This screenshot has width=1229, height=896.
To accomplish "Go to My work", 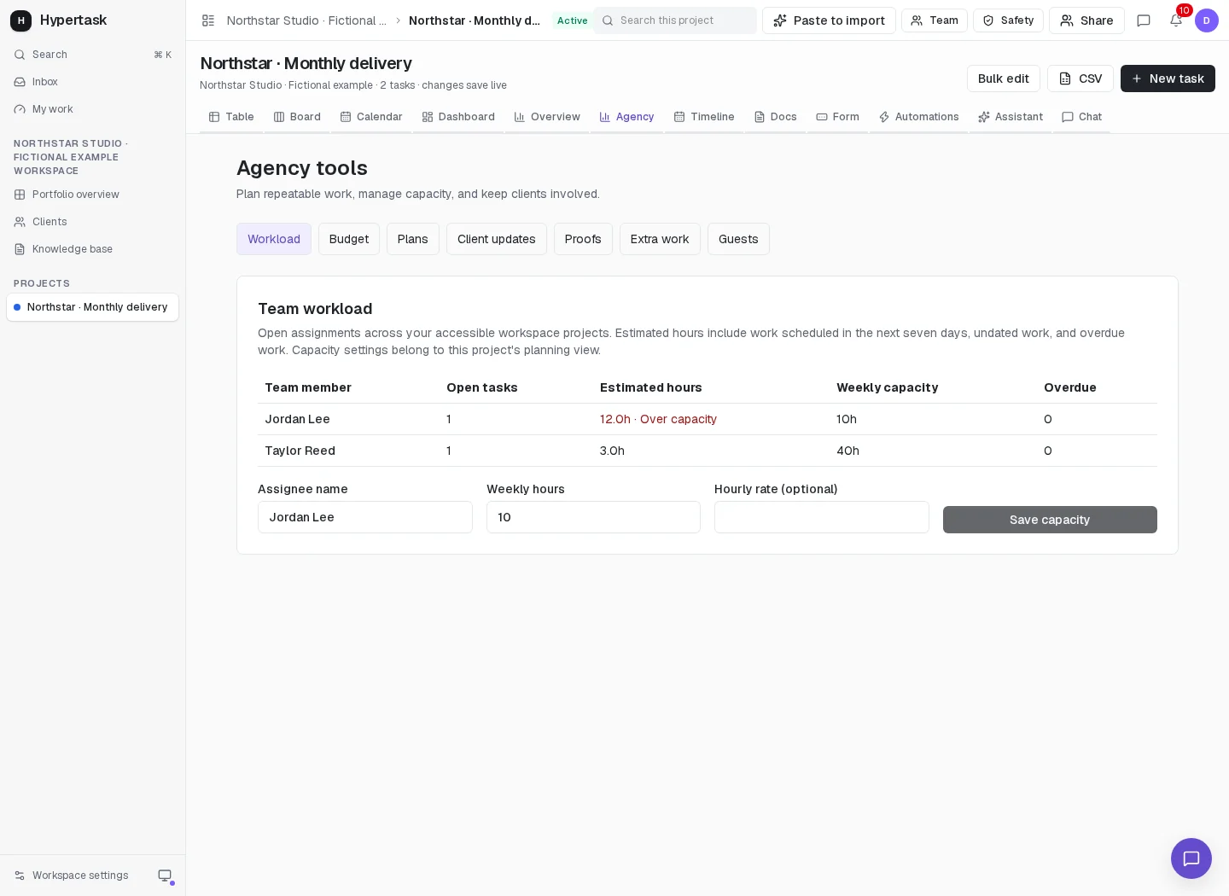I will pos(92,109).
